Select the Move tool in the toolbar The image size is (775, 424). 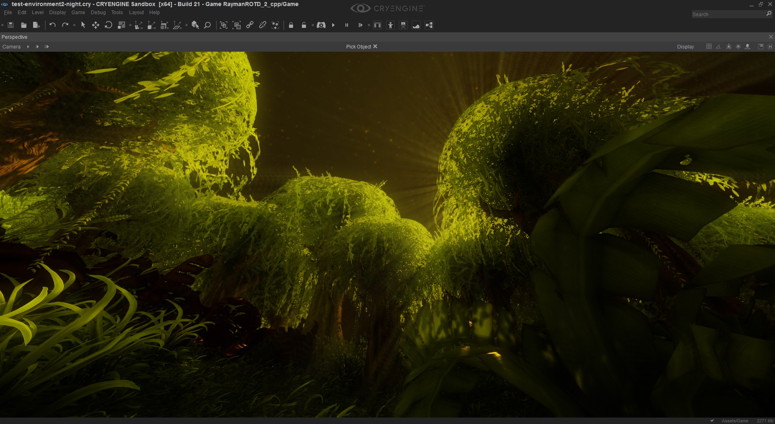[96, 25]
